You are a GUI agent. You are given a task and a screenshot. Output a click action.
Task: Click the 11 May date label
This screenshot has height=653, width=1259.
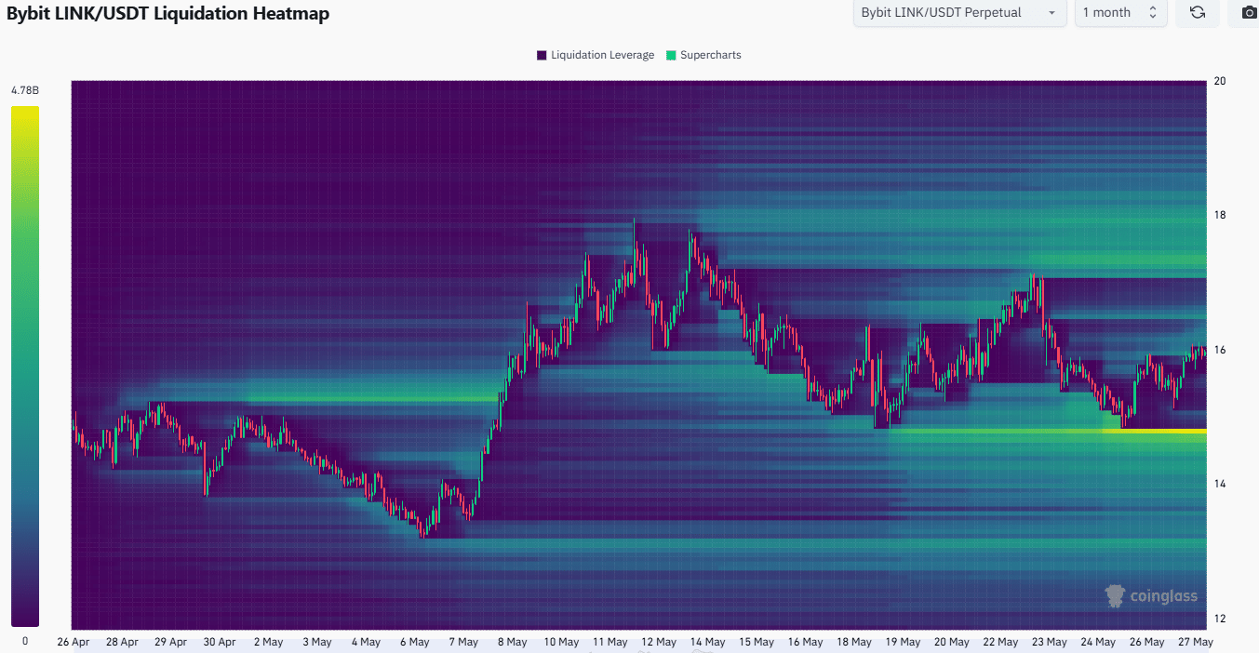[x=609, y=642]
